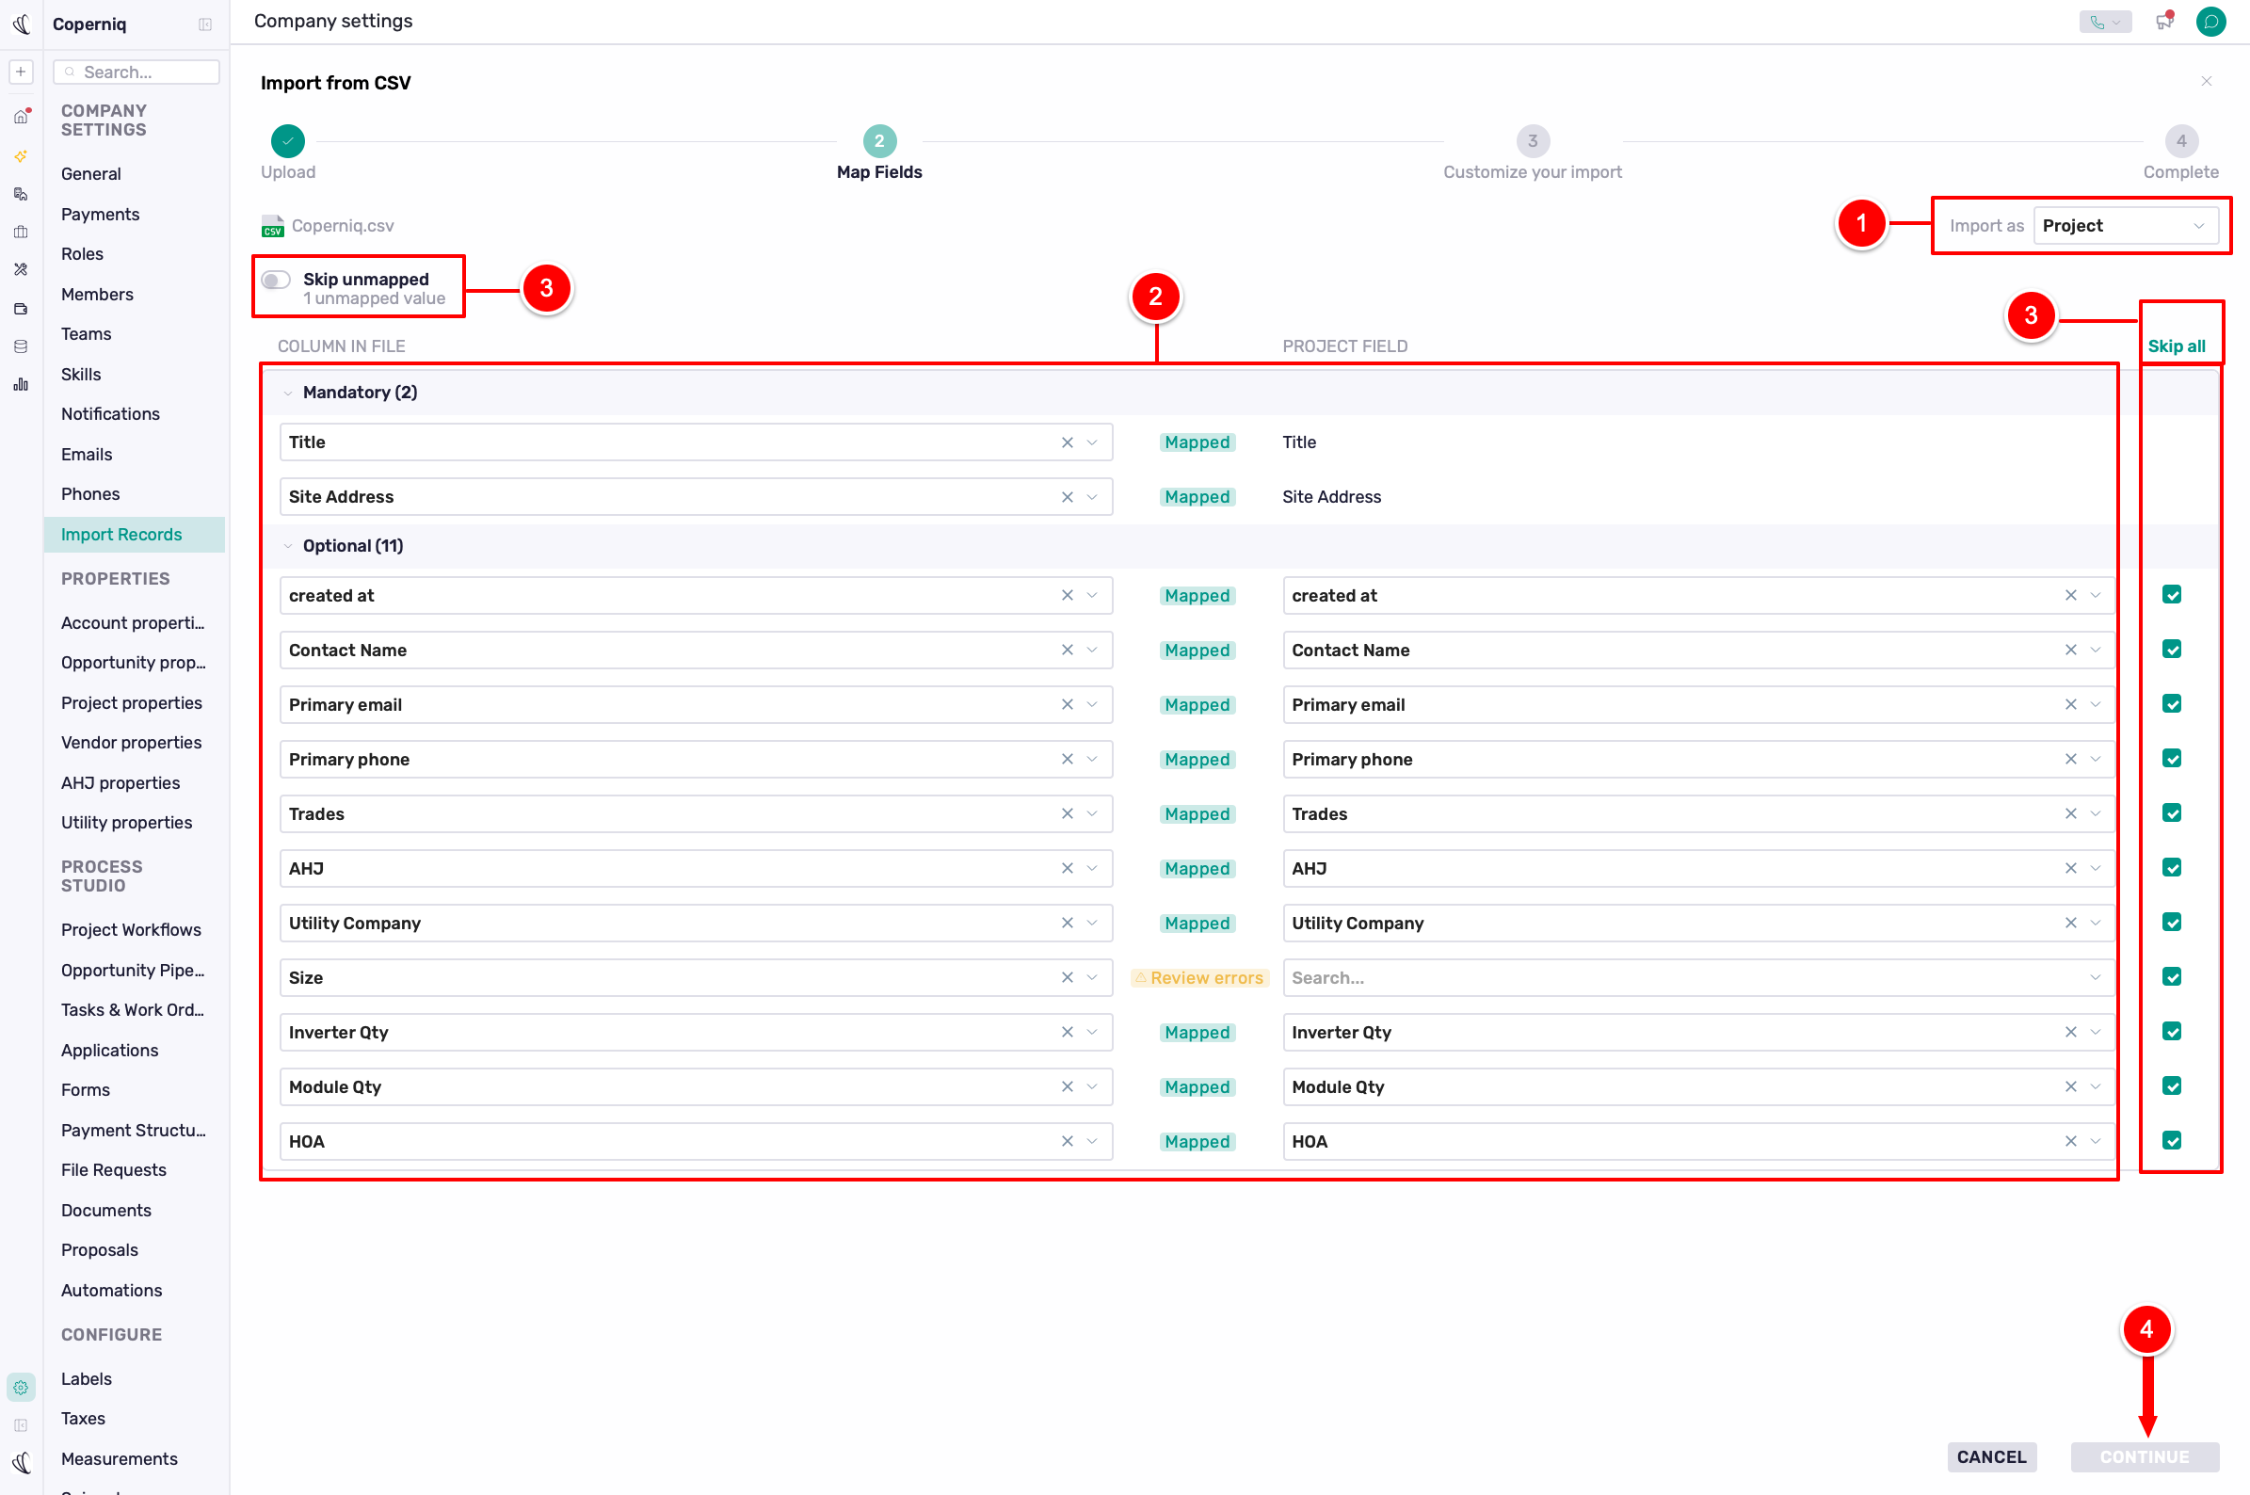Click the Skip all link
This screenshot has height=1495, width=2250.
pos(2176,346)
